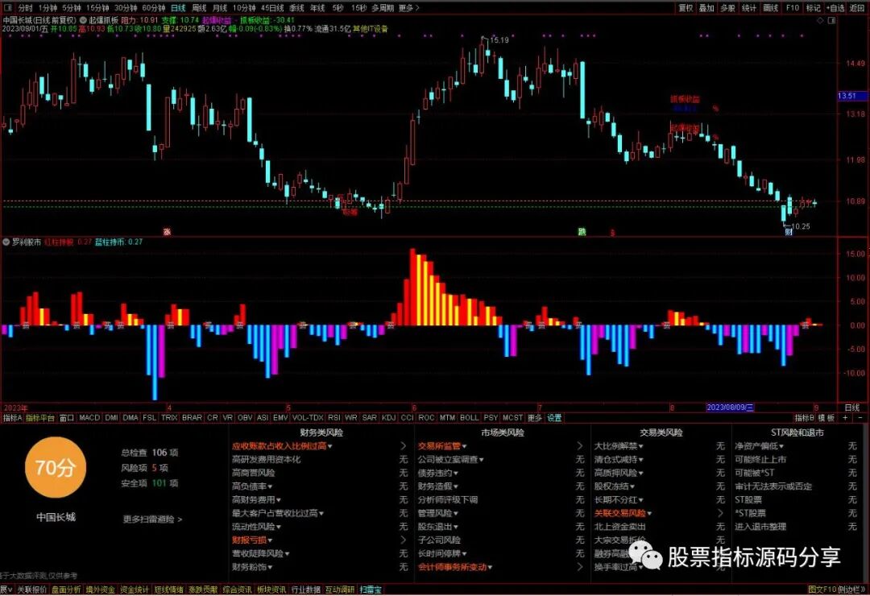The height and width of the screenshot is (596, 870).
Task: Select the 日线 daily period
Action: tap(178, 8)
